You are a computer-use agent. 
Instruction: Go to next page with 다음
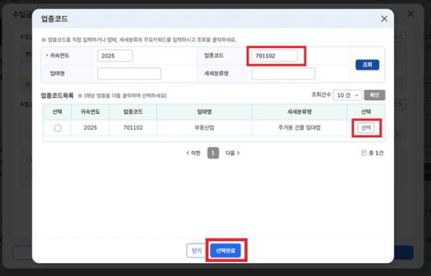233,153
